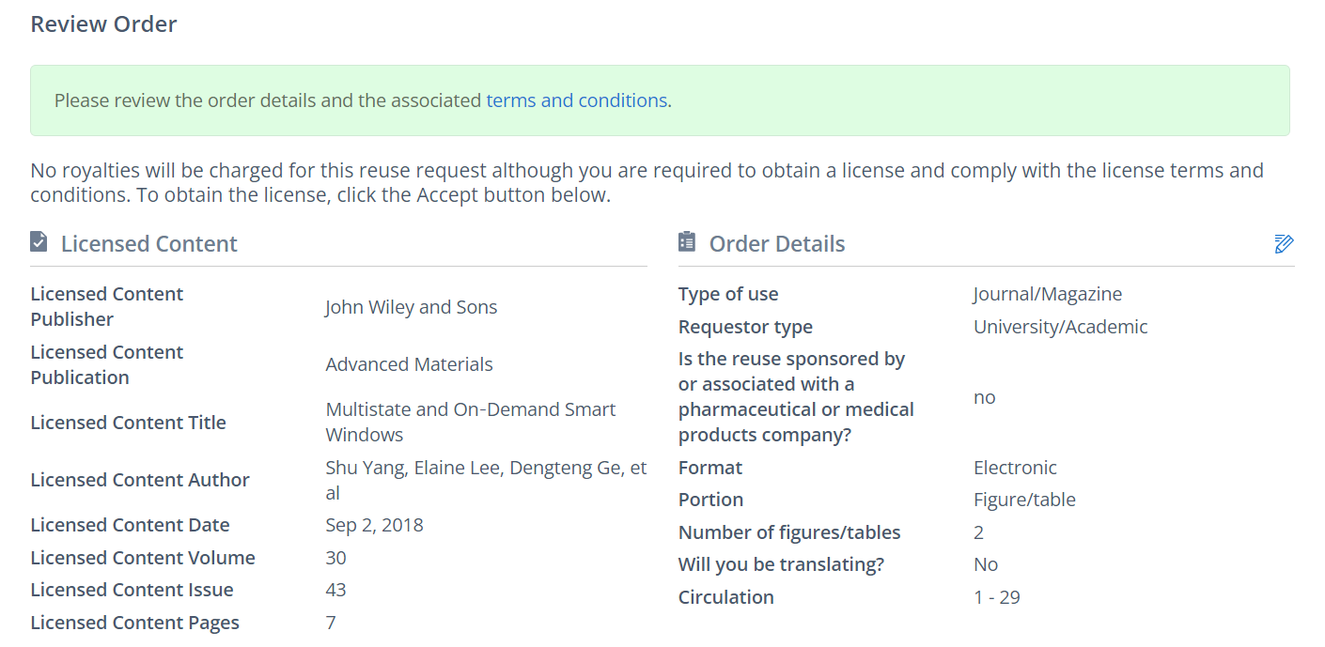Image resolution: width=1325 pixels, height=647 pixels.
Task: Click the Multistate and On-Demand Smart Windows title
Action: [470, 422]
